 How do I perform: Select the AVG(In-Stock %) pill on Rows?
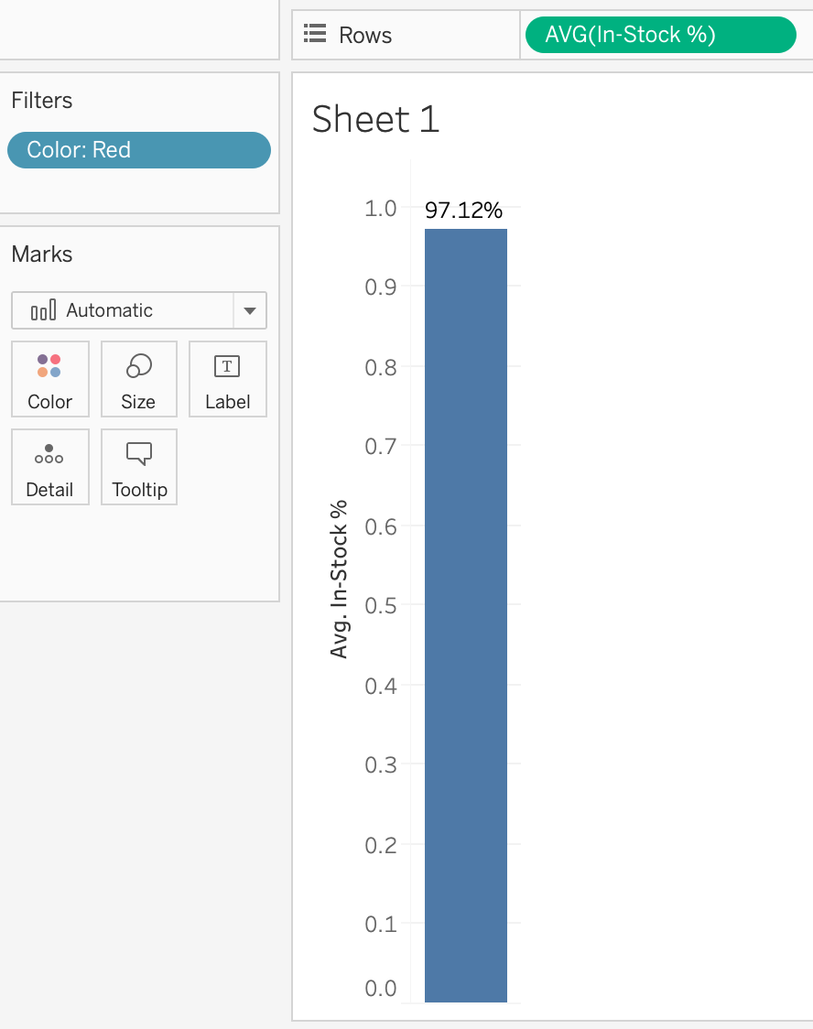[659, 34]
